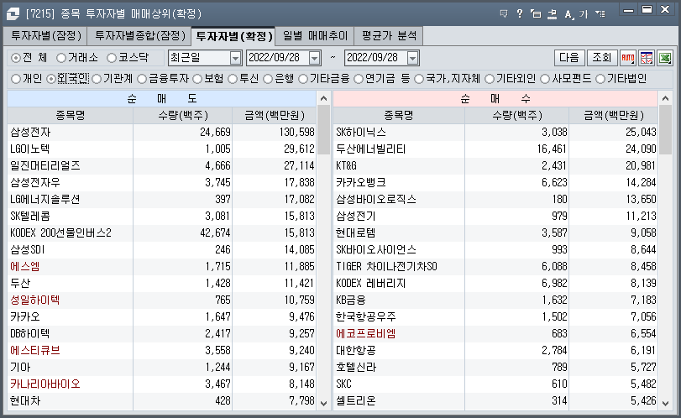Select the SK하이닉스 row in 순매수
Screen dimensions: 681x418
point(495,132)
